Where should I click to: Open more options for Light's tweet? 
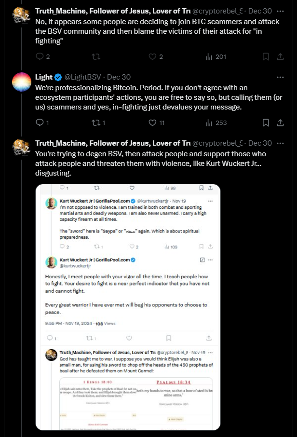pyautogui.click(x=280, y=77)
